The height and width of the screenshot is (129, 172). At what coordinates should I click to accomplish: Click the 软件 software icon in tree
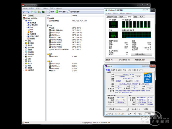coord(26,61)
